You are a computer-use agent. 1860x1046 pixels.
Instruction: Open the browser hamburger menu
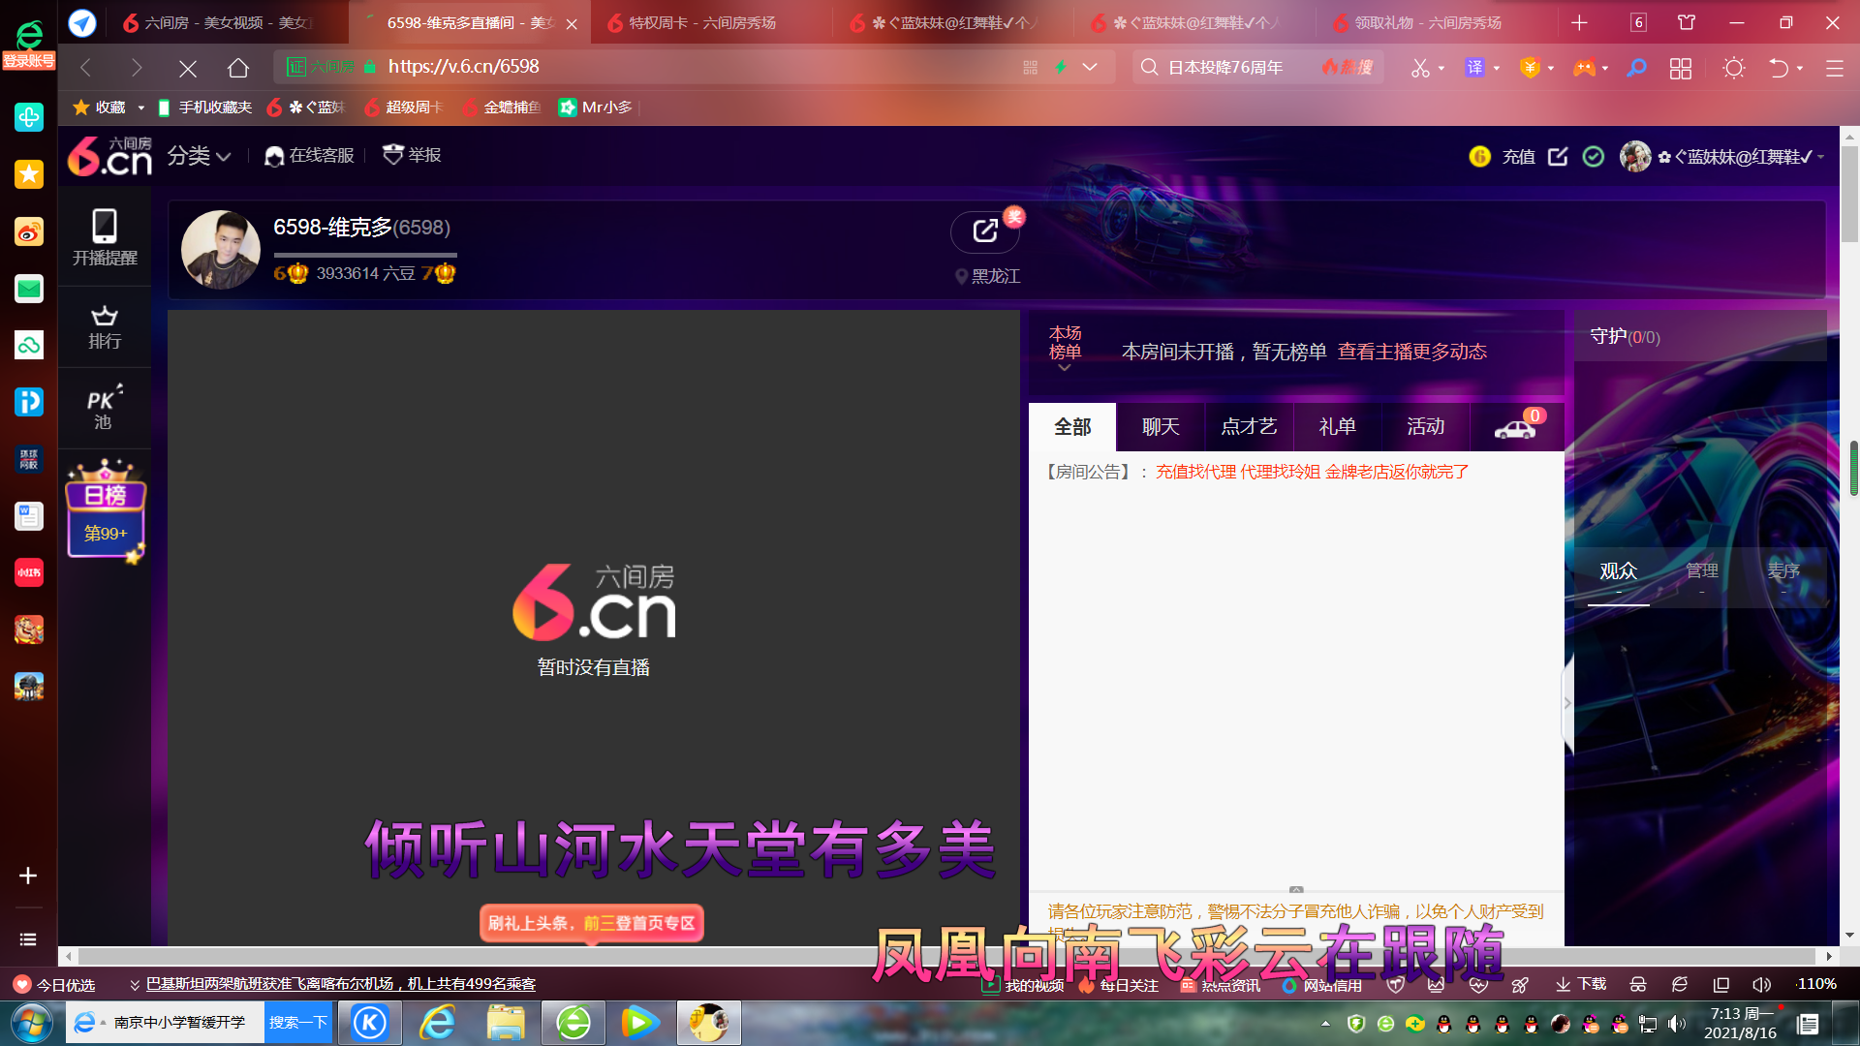click(x=1835, y=68)
